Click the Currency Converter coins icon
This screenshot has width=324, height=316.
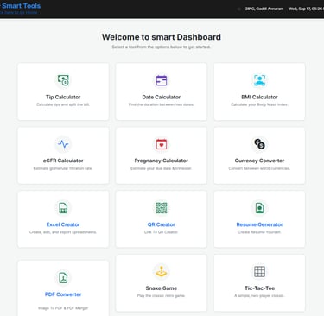pyautogui.click(x=259, y=144)
